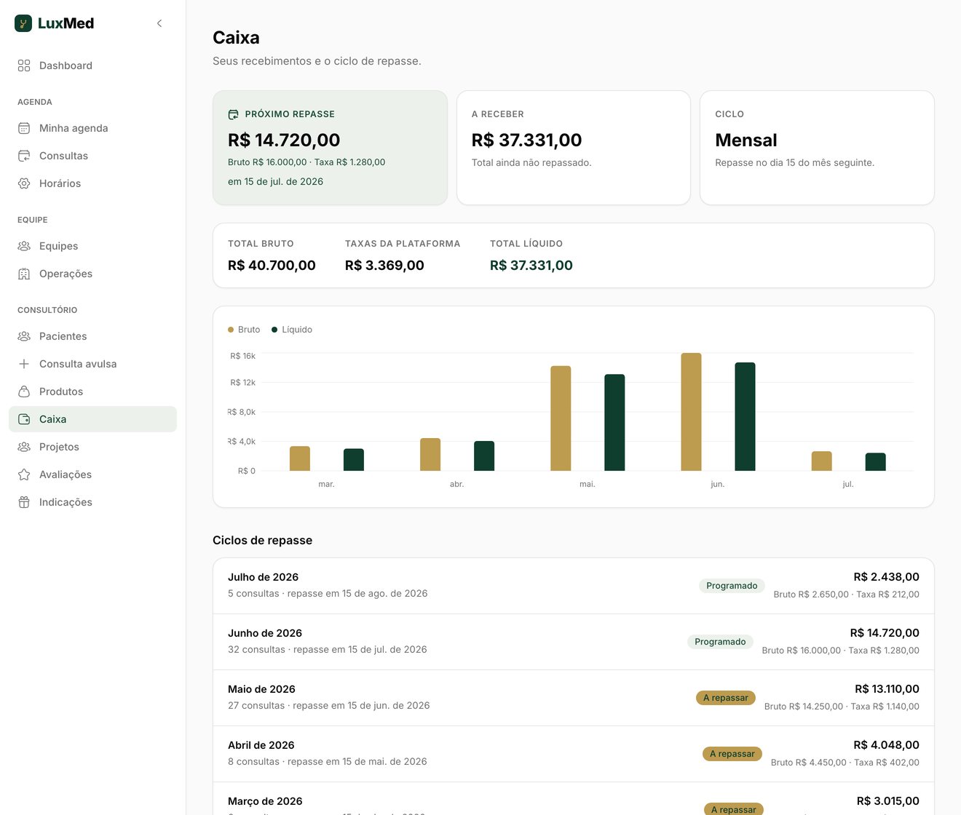Image resolution: width=961 pixels, height=815 pixels.
Task: Open Operações via its building icon
Action: pyautogui.click(x=24, y=274)
